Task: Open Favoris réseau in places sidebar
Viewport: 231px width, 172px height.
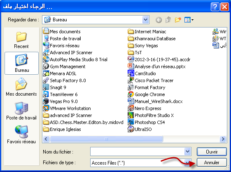Action: pos(21,135)
